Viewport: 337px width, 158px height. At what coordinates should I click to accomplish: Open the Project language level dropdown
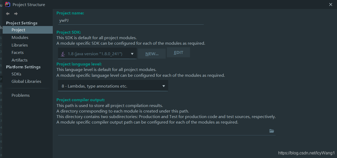113,86
